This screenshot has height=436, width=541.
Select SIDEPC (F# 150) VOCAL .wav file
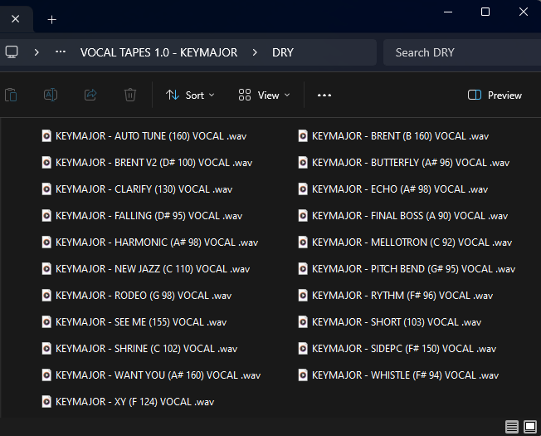click(x=397, y=349)
